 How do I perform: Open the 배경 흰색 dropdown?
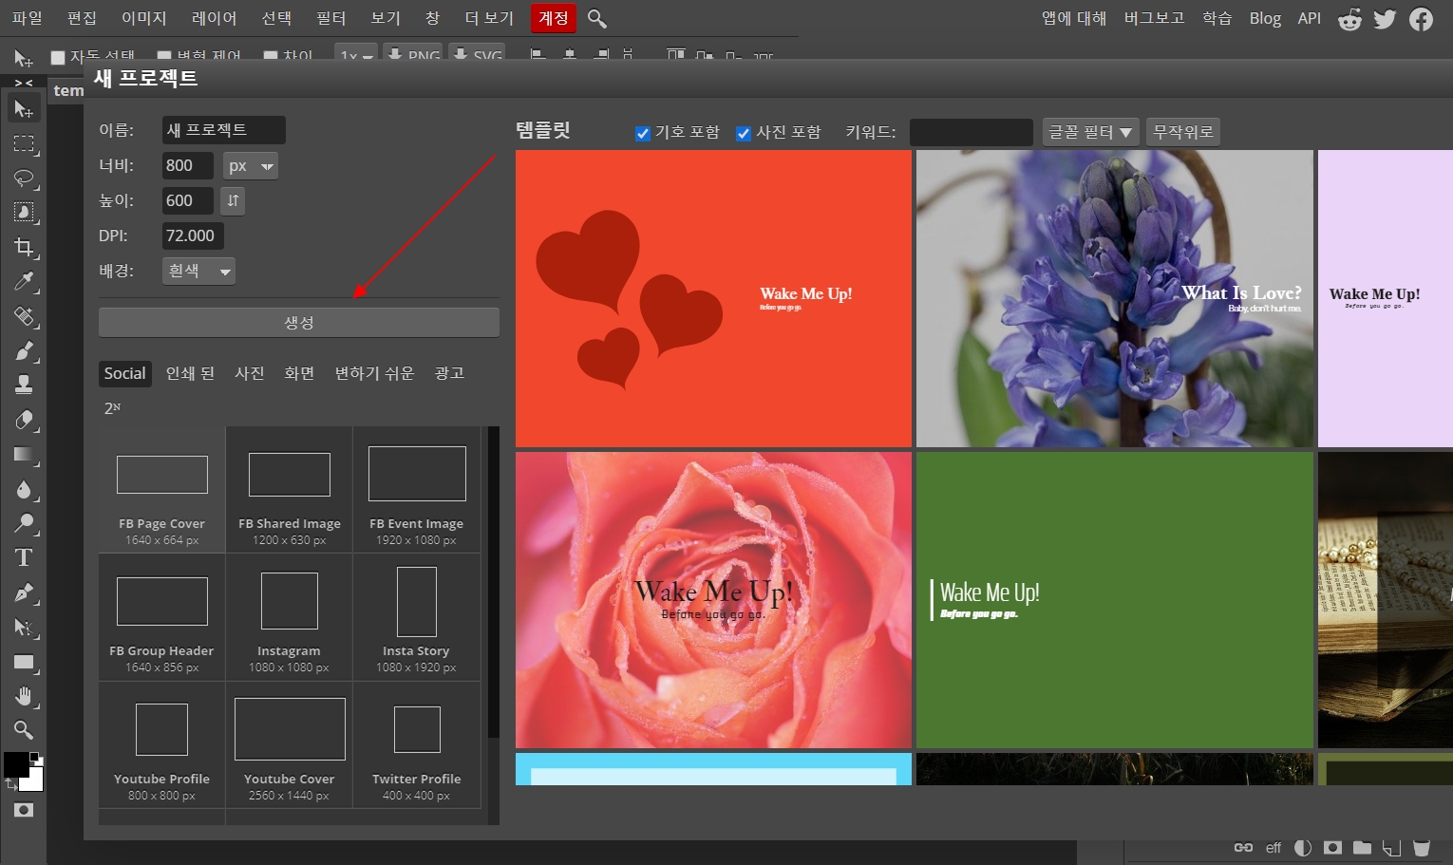coord(198,271)
